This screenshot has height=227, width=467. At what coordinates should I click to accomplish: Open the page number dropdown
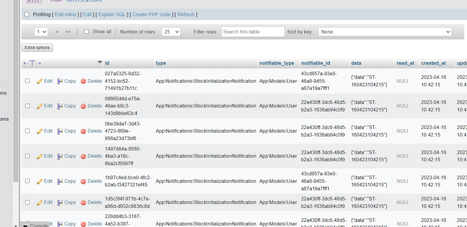click(41, 32)
